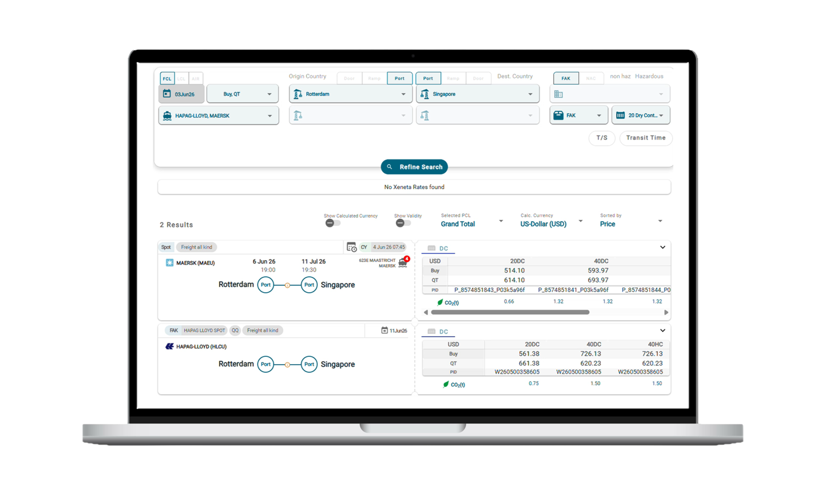Open the Calc. Currency US-Dollar dropdown
826x495 pixels.
[551, 221]
